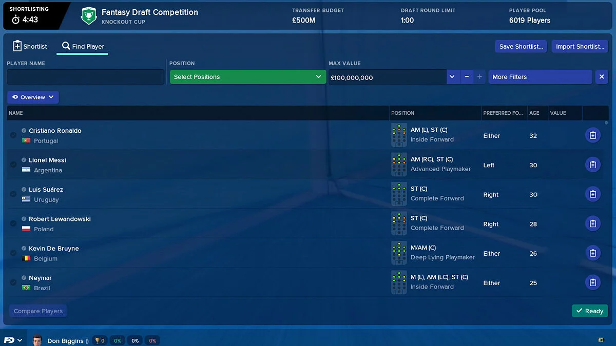
Task: Click info icon beside Robert Lewandowski's name
Action: click(x=24, y=219)
